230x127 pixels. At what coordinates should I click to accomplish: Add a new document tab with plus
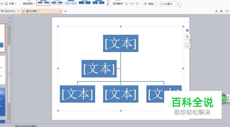(65, 11)
